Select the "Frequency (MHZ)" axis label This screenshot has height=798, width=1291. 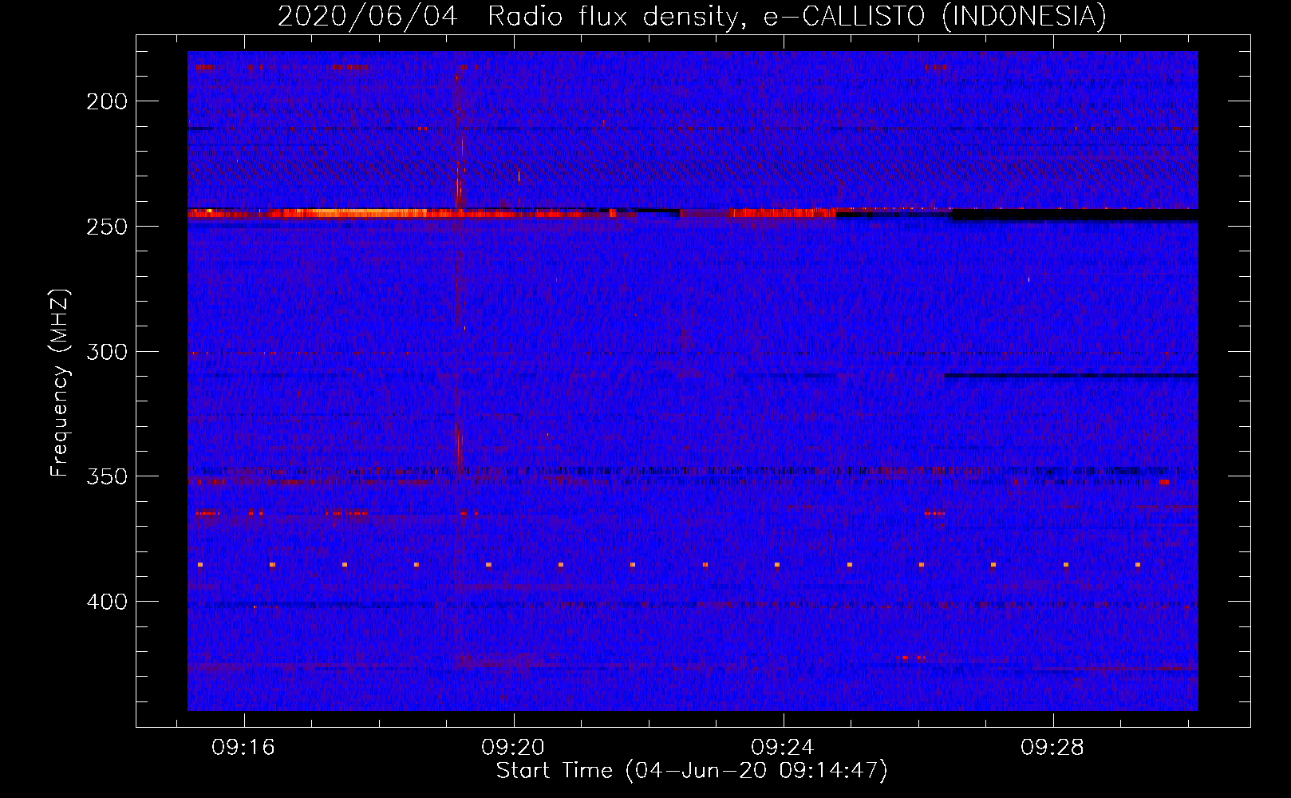60,383
